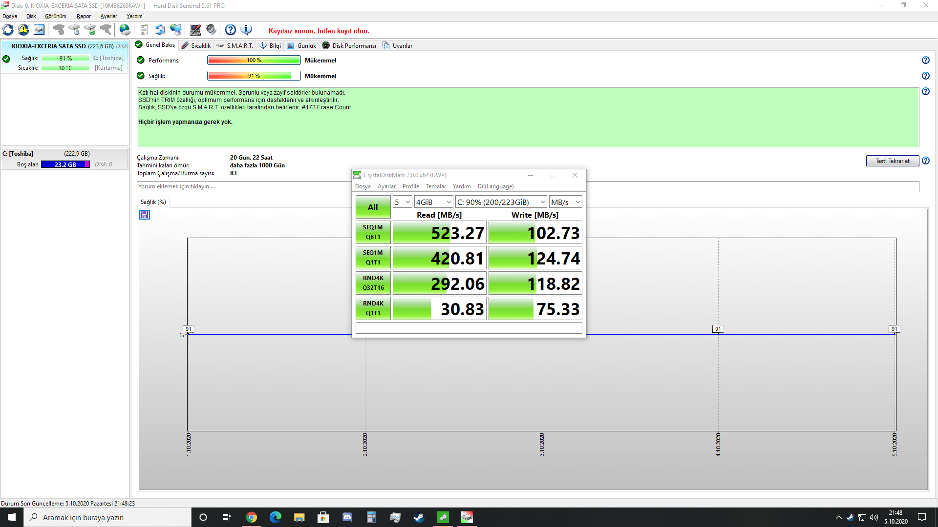Click the refresh disk status toolbar icon

click(x=8, y=30)
